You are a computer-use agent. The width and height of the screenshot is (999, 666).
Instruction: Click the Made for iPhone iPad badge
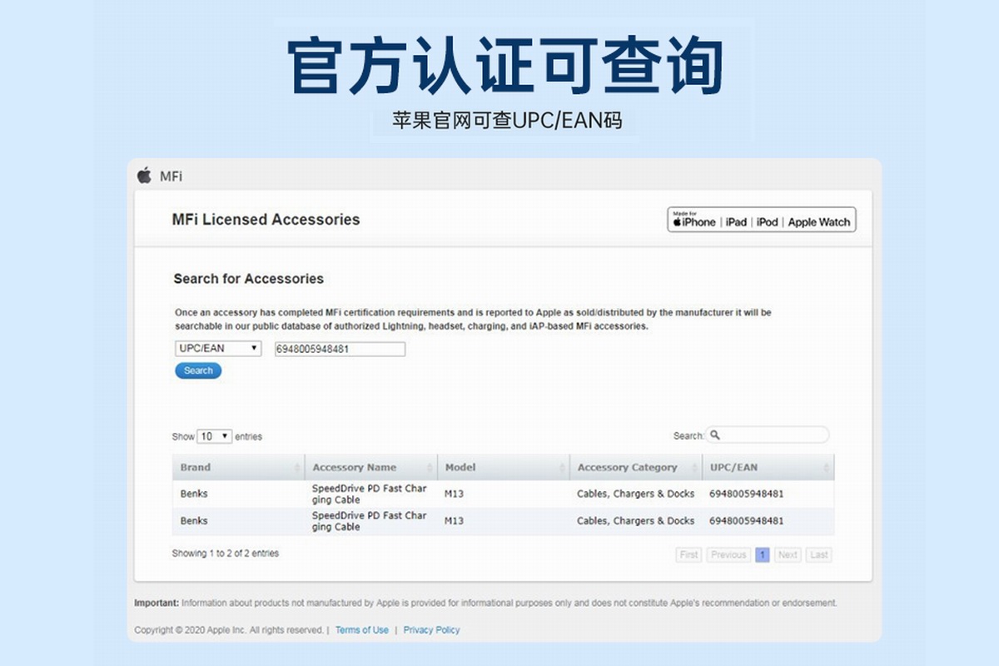coord(761,221)
